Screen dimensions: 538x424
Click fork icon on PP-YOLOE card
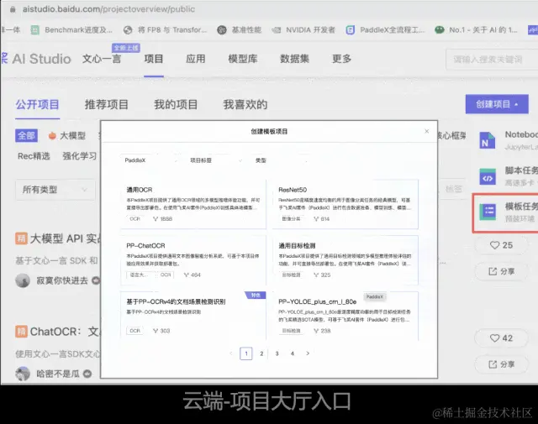click(316, 331)
